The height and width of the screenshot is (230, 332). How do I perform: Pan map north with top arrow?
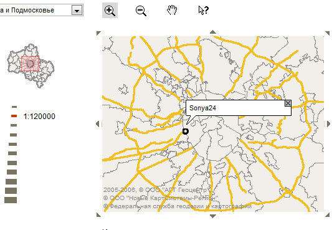click(x=213, y=32)
